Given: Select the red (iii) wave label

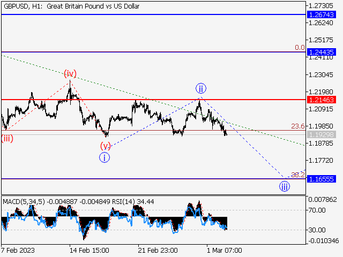Looking at the screenshot, I should coord(7,138).
